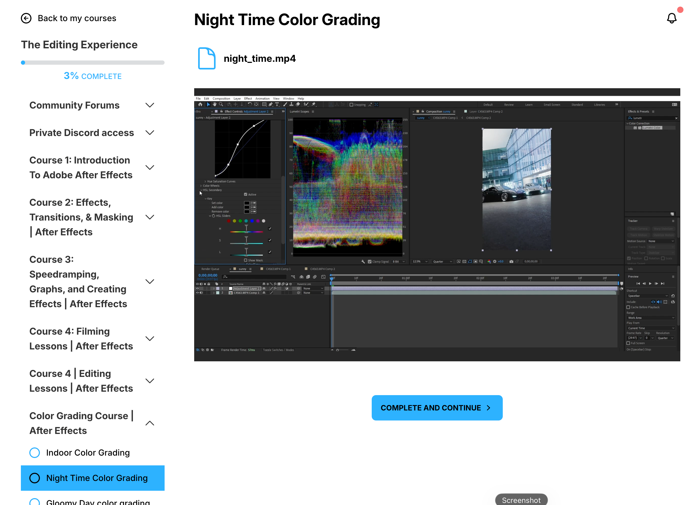This screenshot has height=505, width=698.
Task: Select the Type tool in After Effects toolbar
Action: click(x=277, y=105)
